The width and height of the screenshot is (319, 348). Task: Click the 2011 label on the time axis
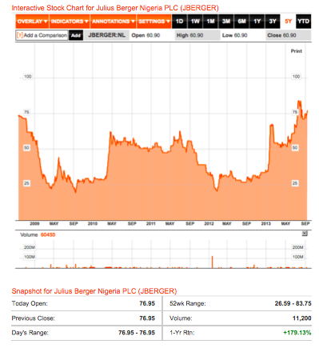pyautogui.click(x=151, y=223)
